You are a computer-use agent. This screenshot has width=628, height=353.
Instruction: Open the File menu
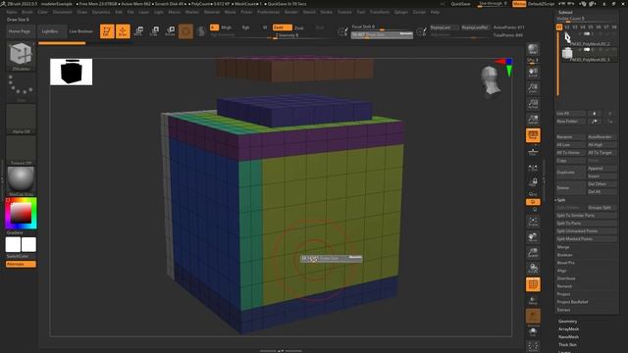131,12
